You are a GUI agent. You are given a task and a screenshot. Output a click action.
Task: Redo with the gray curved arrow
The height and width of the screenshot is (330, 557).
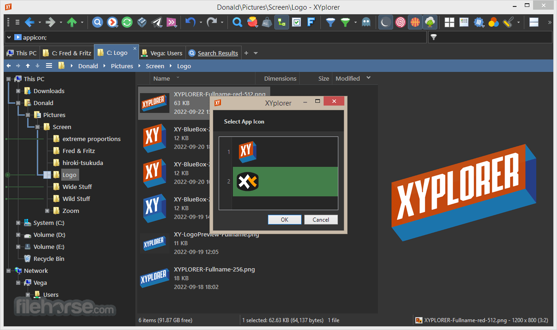coord(212,22)
